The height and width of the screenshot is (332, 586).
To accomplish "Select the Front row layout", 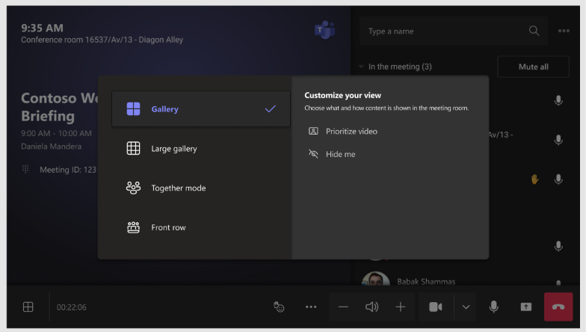I will pos(201,227).
